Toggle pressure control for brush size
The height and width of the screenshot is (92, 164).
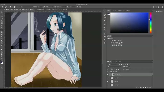[77, 7]
